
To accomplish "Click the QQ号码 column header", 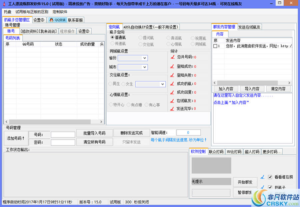I will (28, 44).
